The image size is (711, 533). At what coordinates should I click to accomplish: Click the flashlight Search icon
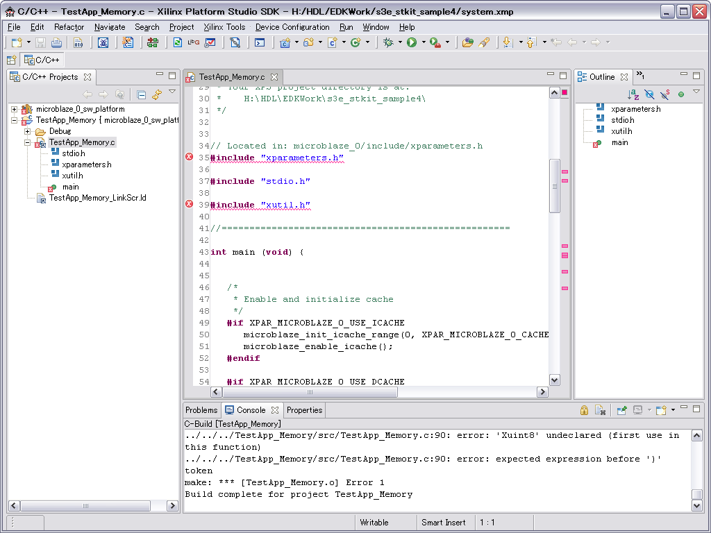(x=484, y=42)
